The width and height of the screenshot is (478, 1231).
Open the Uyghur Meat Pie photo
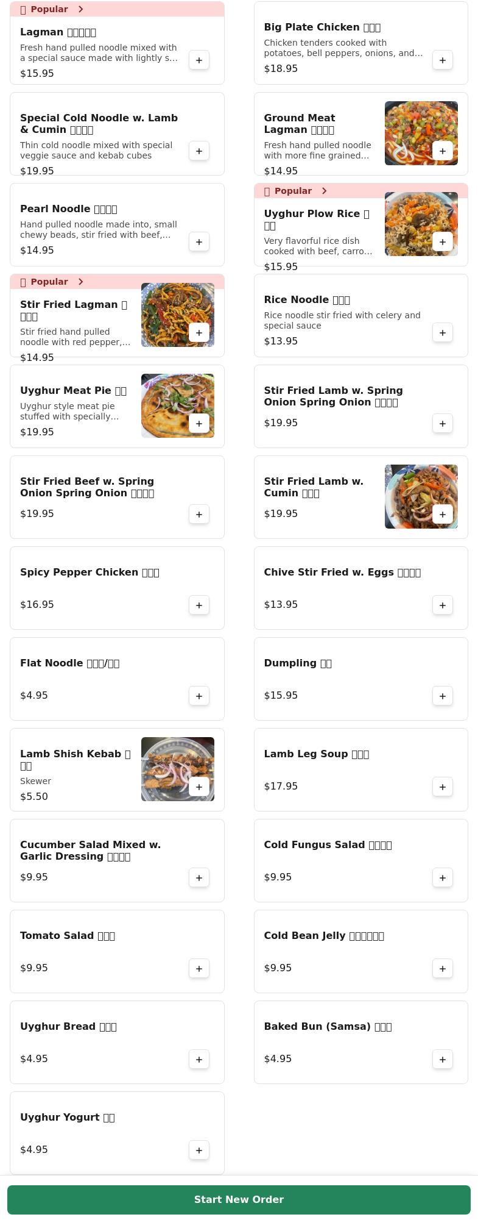point(178,406)
